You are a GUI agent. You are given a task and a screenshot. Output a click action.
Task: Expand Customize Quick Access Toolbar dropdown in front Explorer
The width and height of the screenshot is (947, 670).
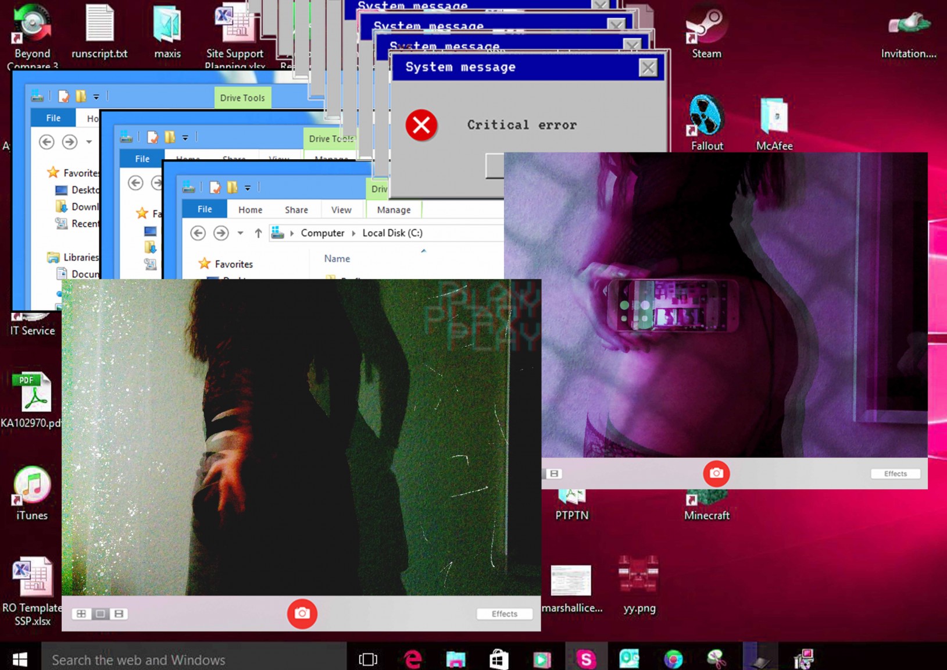(248, 188)
